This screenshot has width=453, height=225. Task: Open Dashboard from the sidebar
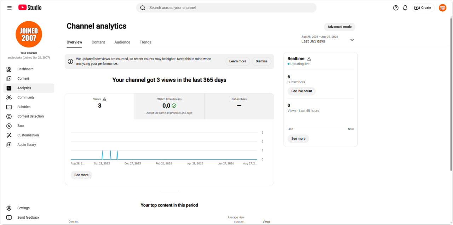click(29, 69)
